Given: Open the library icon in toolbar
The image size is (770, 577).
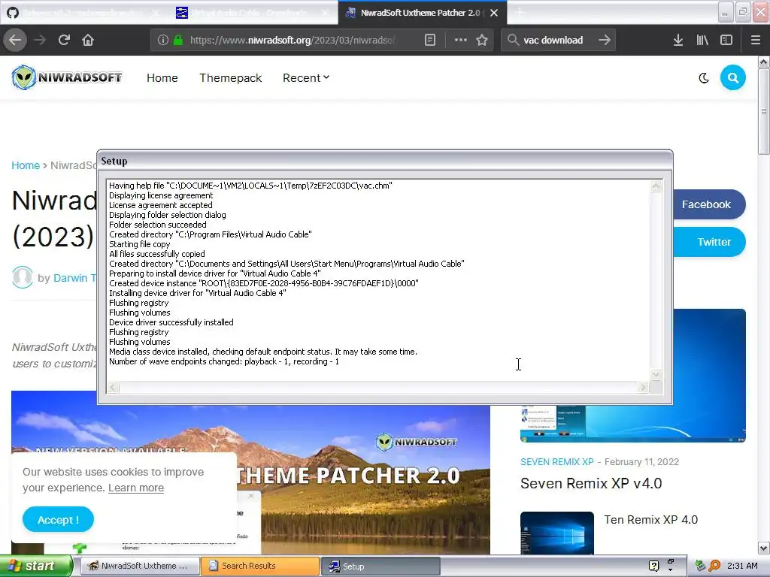Looking at the screenshot, I should [702, 41].
